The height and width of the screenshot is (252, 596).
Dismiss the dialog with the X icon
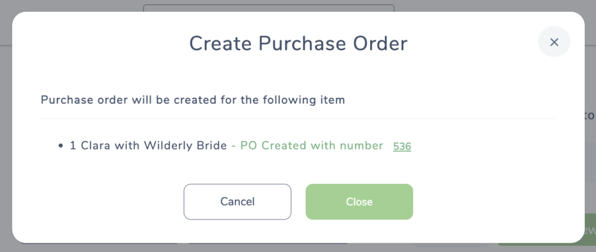554,42
